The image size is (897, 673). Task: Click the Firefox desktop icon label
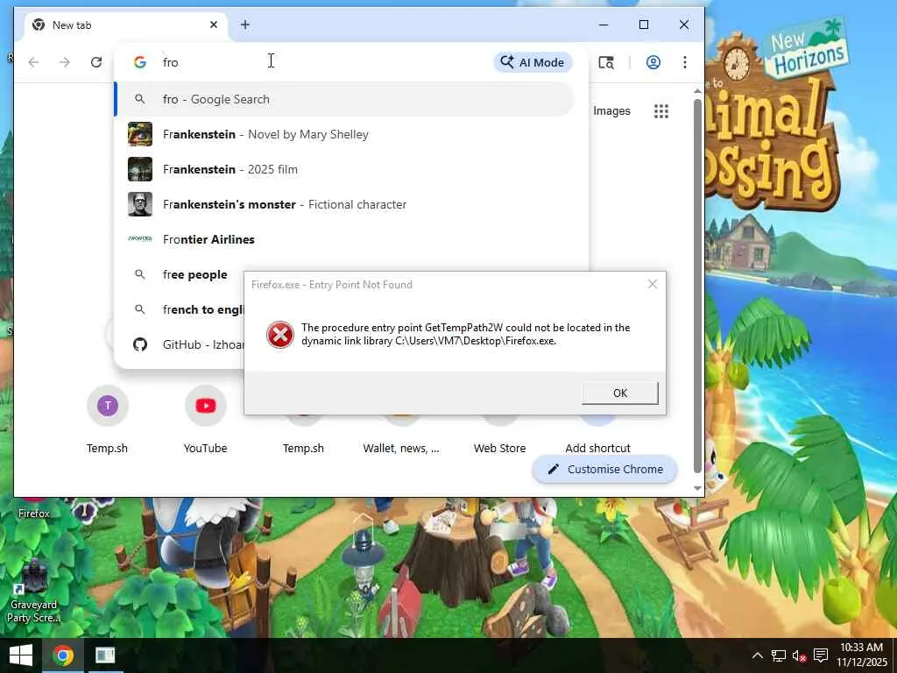click(34, 514)
